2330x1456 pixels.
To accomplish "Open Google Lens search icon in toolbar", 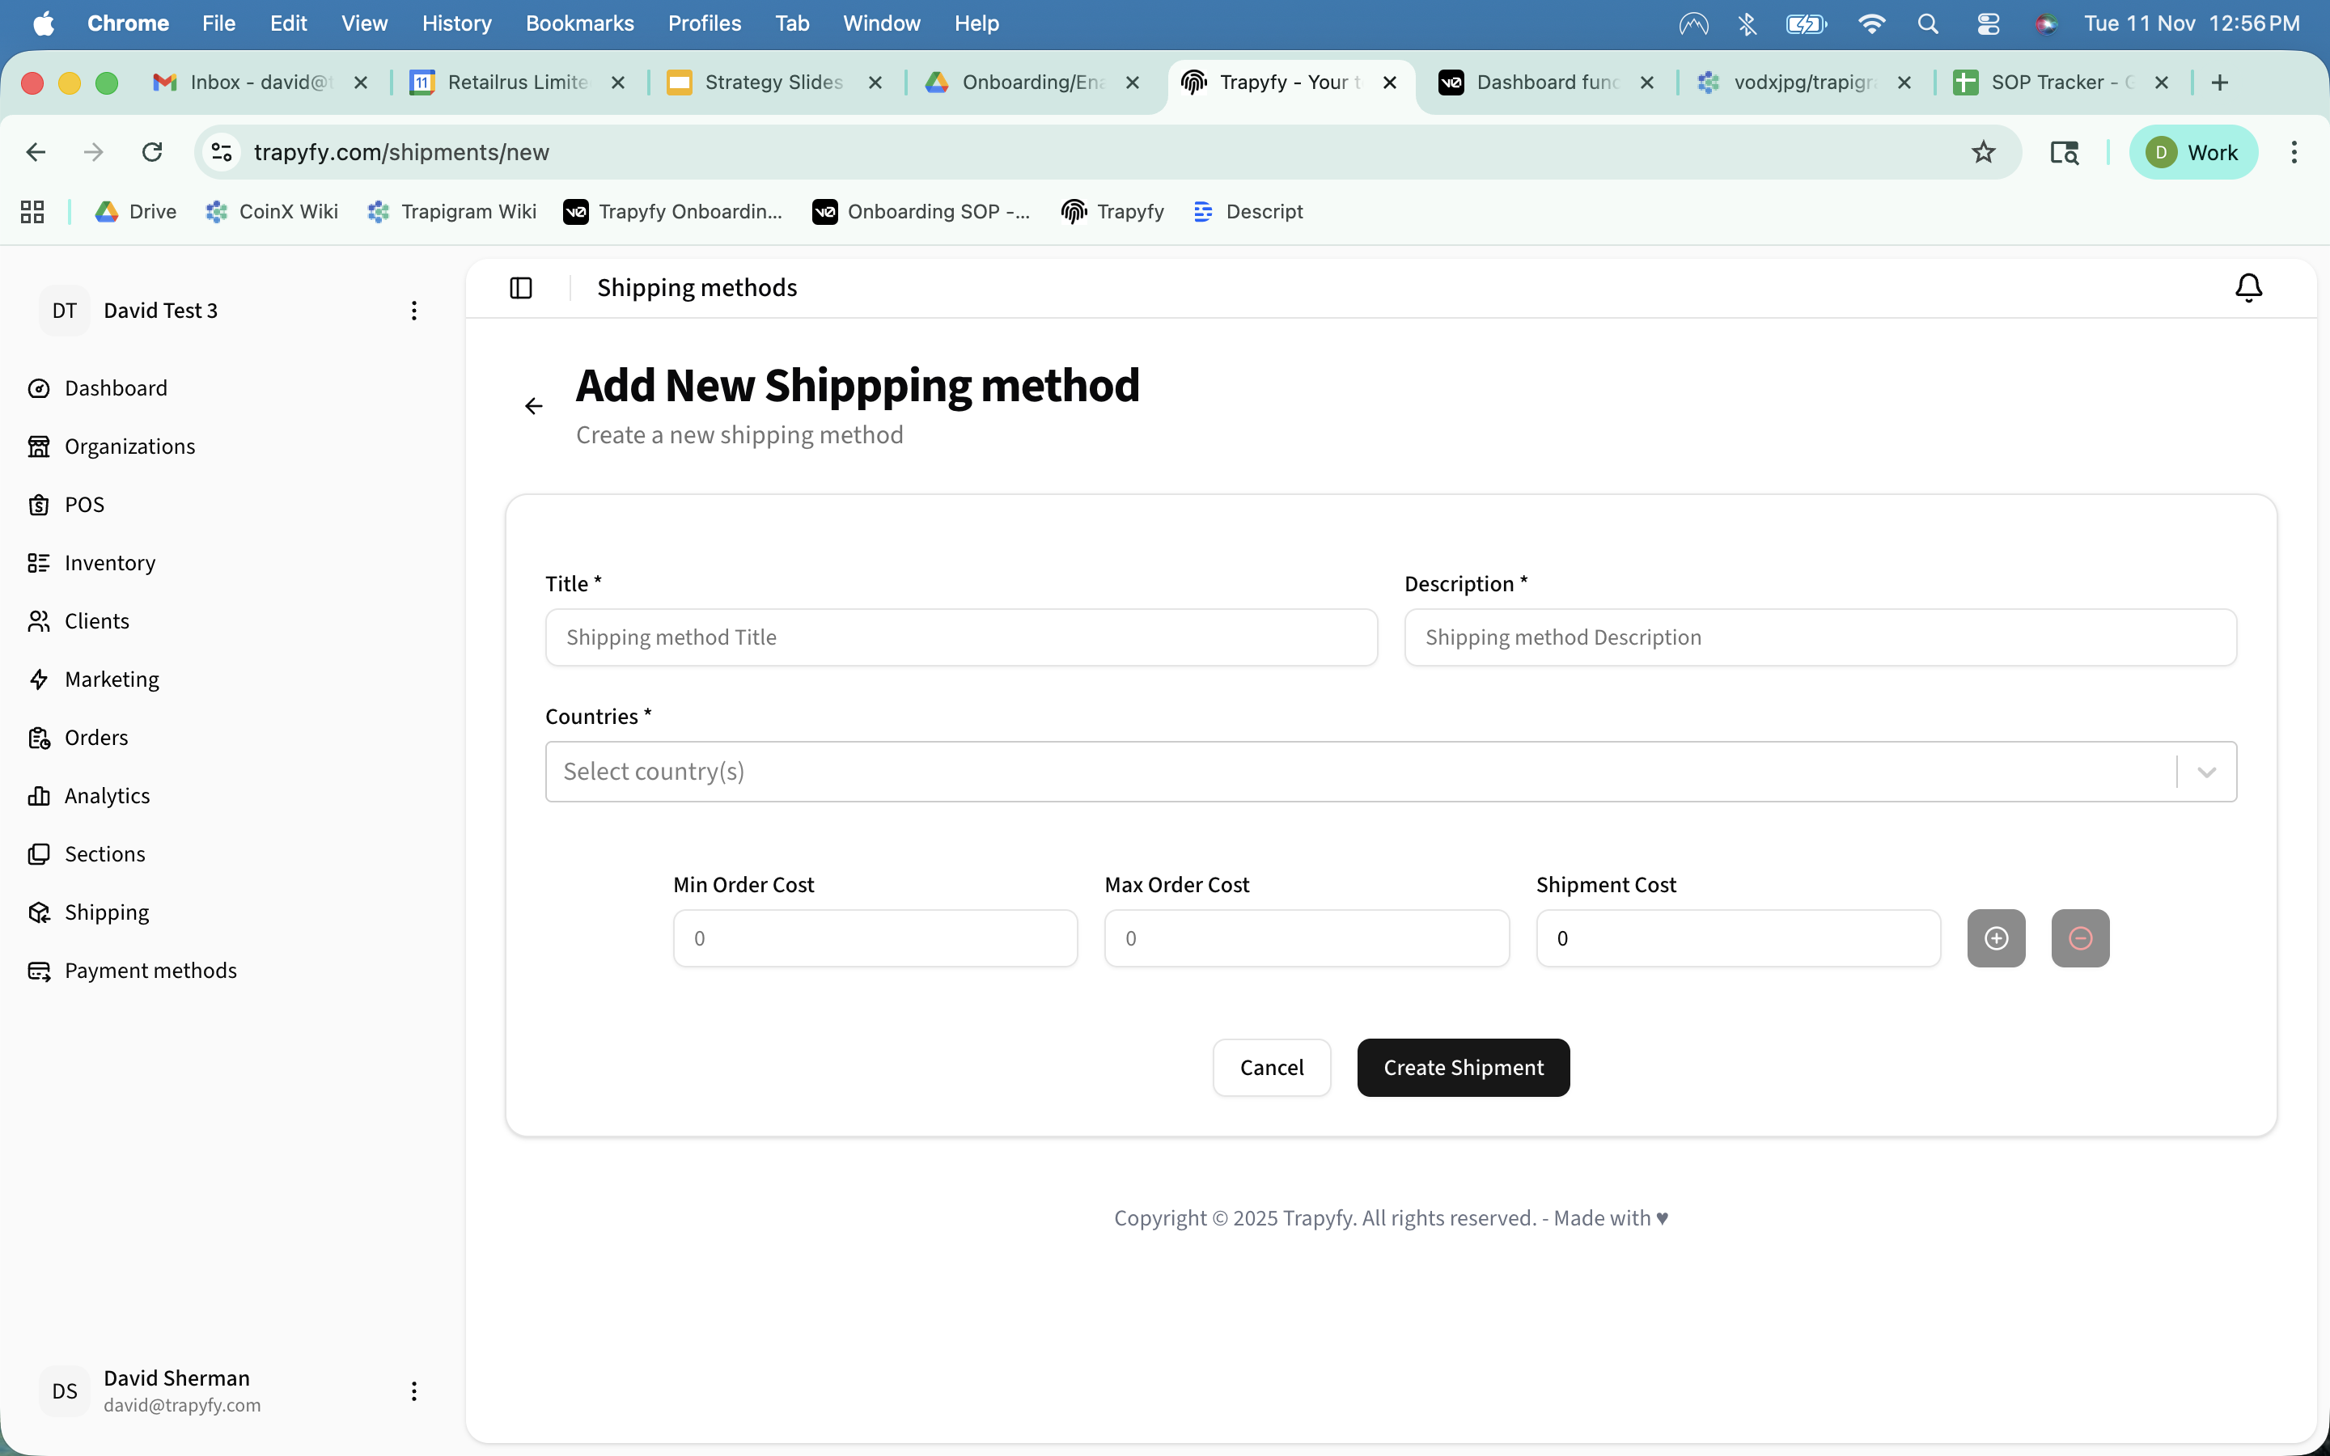I will click(2063, 152).
